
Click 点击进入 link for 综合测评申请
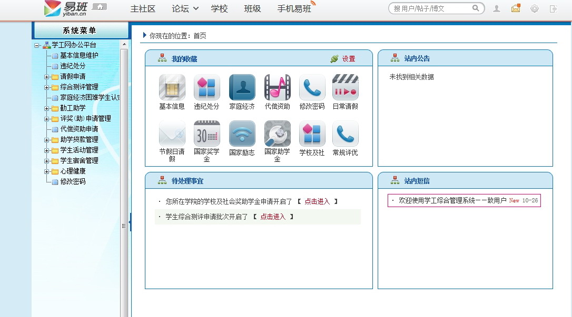click(273, 217)
